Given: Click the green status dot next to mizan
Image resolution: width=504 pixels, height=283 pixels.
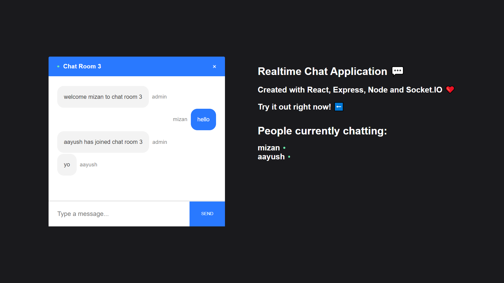Looking at the screenshot, I should coord(284,148).
